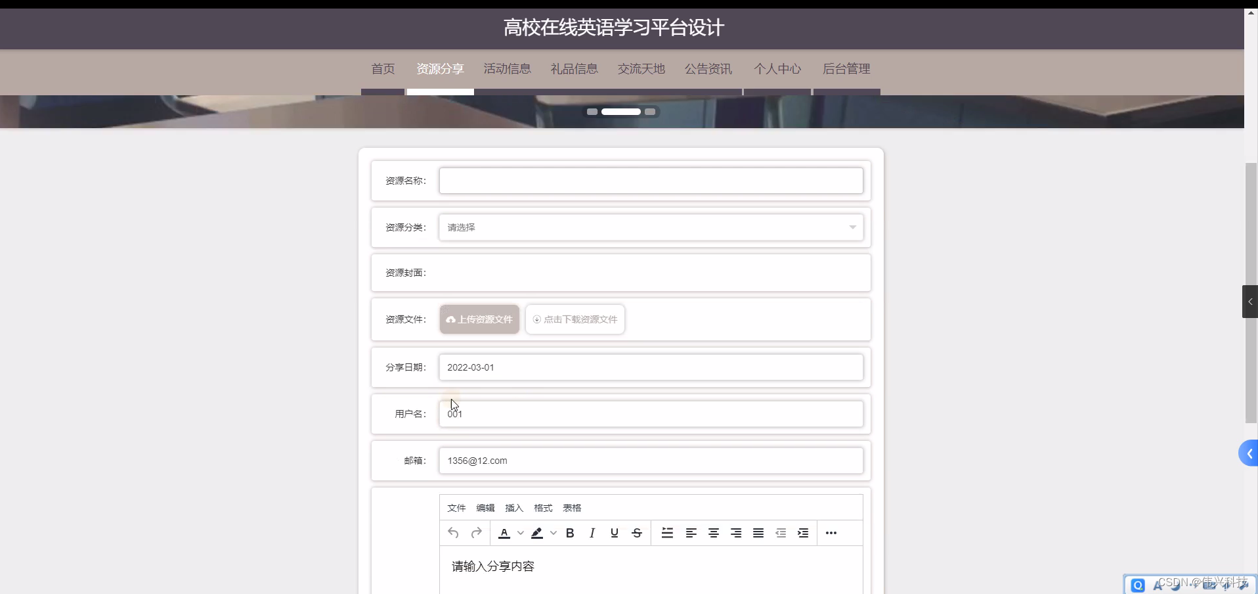
Task: Click the 上传资源文件 upload button
Action: (479, 319)
